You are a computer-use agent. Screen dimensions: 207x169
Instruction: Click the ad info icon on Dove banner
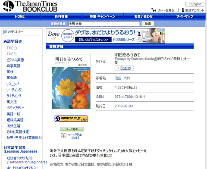tap(159, 30)
